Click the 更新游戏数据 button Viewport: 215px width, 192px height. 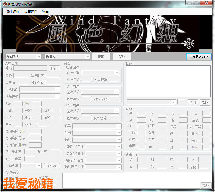[199, 57]
